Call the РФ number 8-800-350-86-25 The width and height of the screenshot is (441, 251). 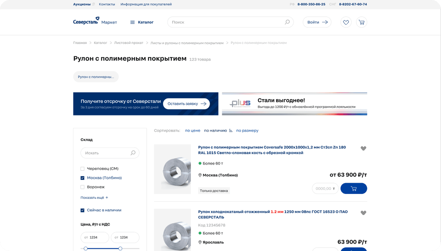[311, 4]
